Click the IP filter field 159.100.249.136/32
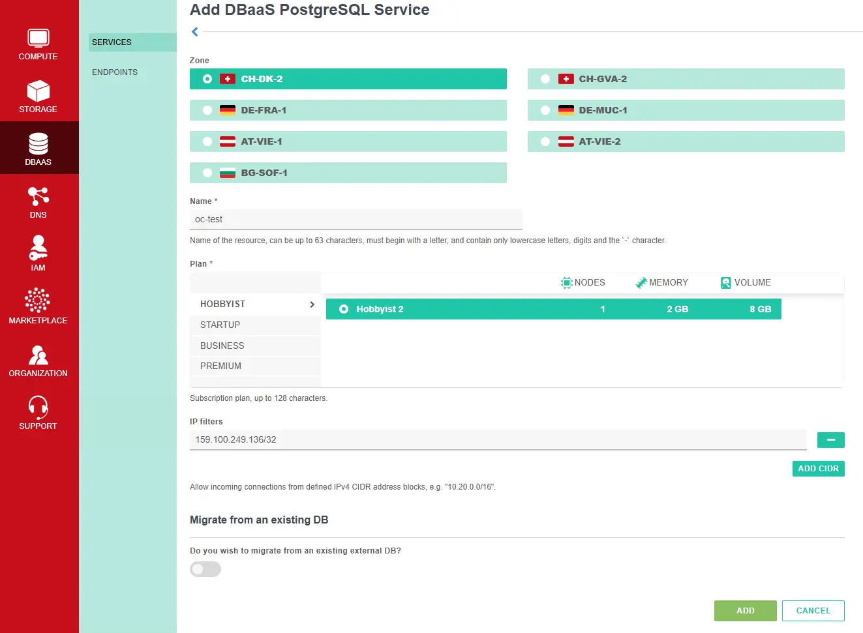863x633 pixels. coord(498,439)
